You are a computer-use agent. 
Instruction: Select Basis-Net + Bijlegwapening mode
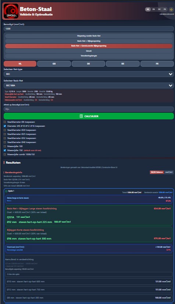point(89,41)
